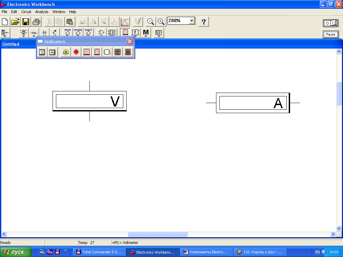The image size is (343, 257).
Task: Pick the Red Probe in Indicators panel
Action: [76, 52]
